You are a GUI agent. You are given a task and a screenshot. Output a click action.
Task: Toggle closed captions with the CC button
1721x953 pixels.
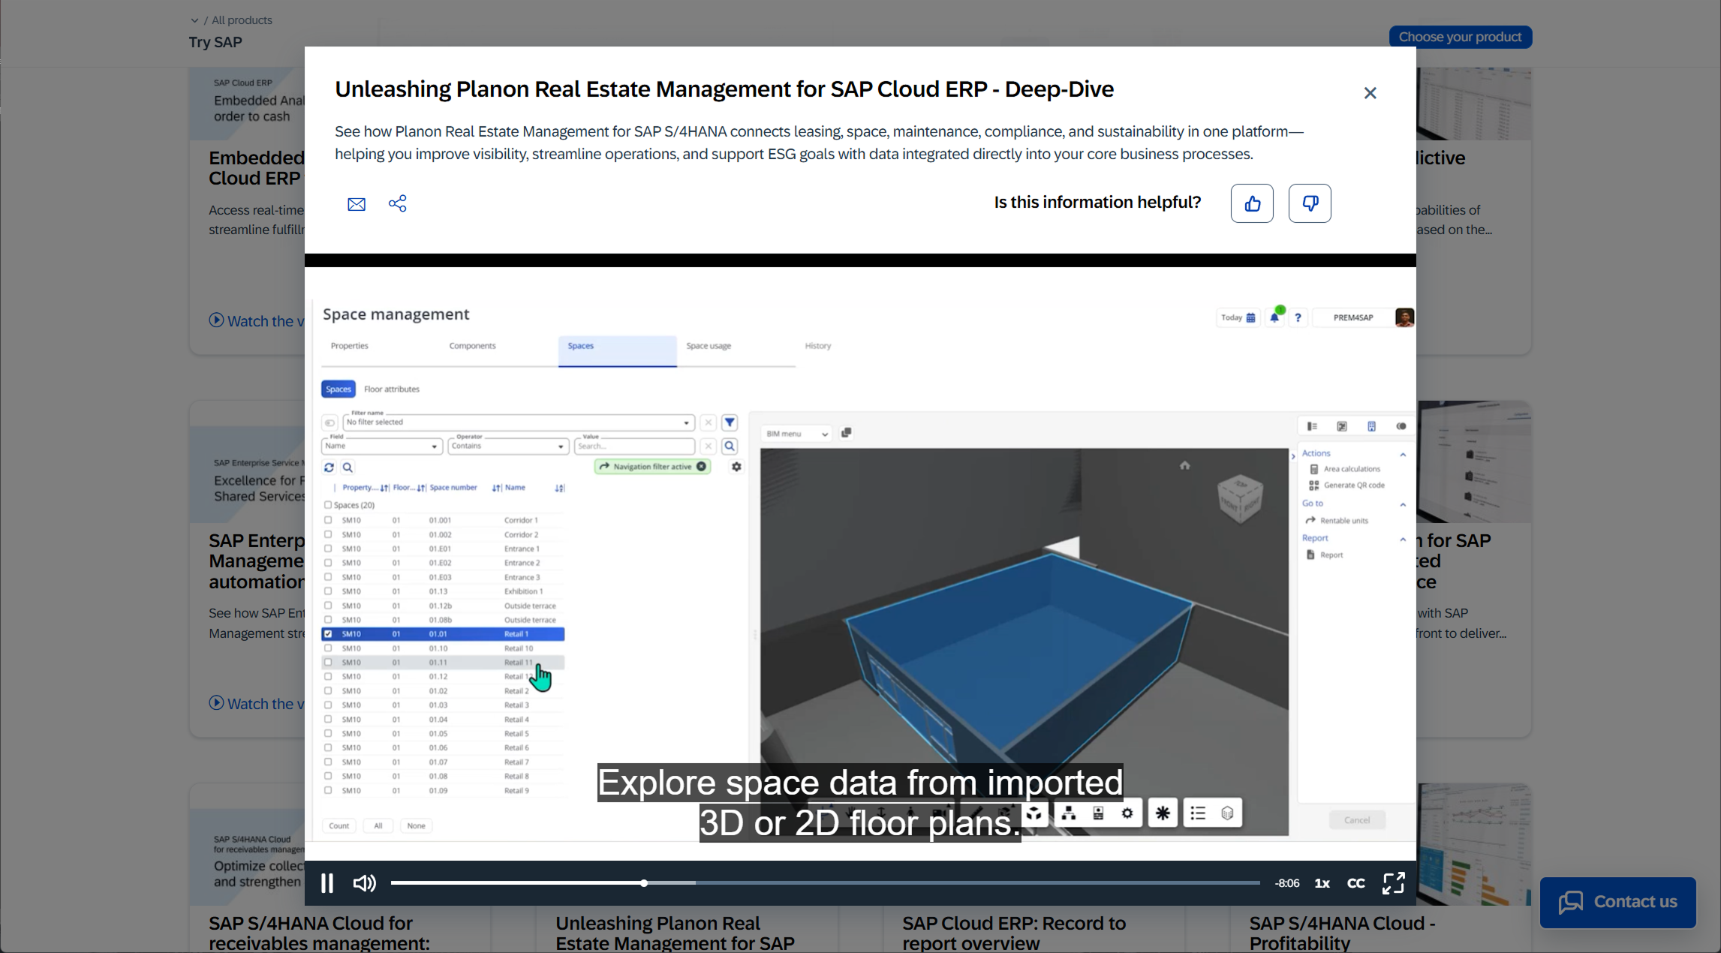1355,883
